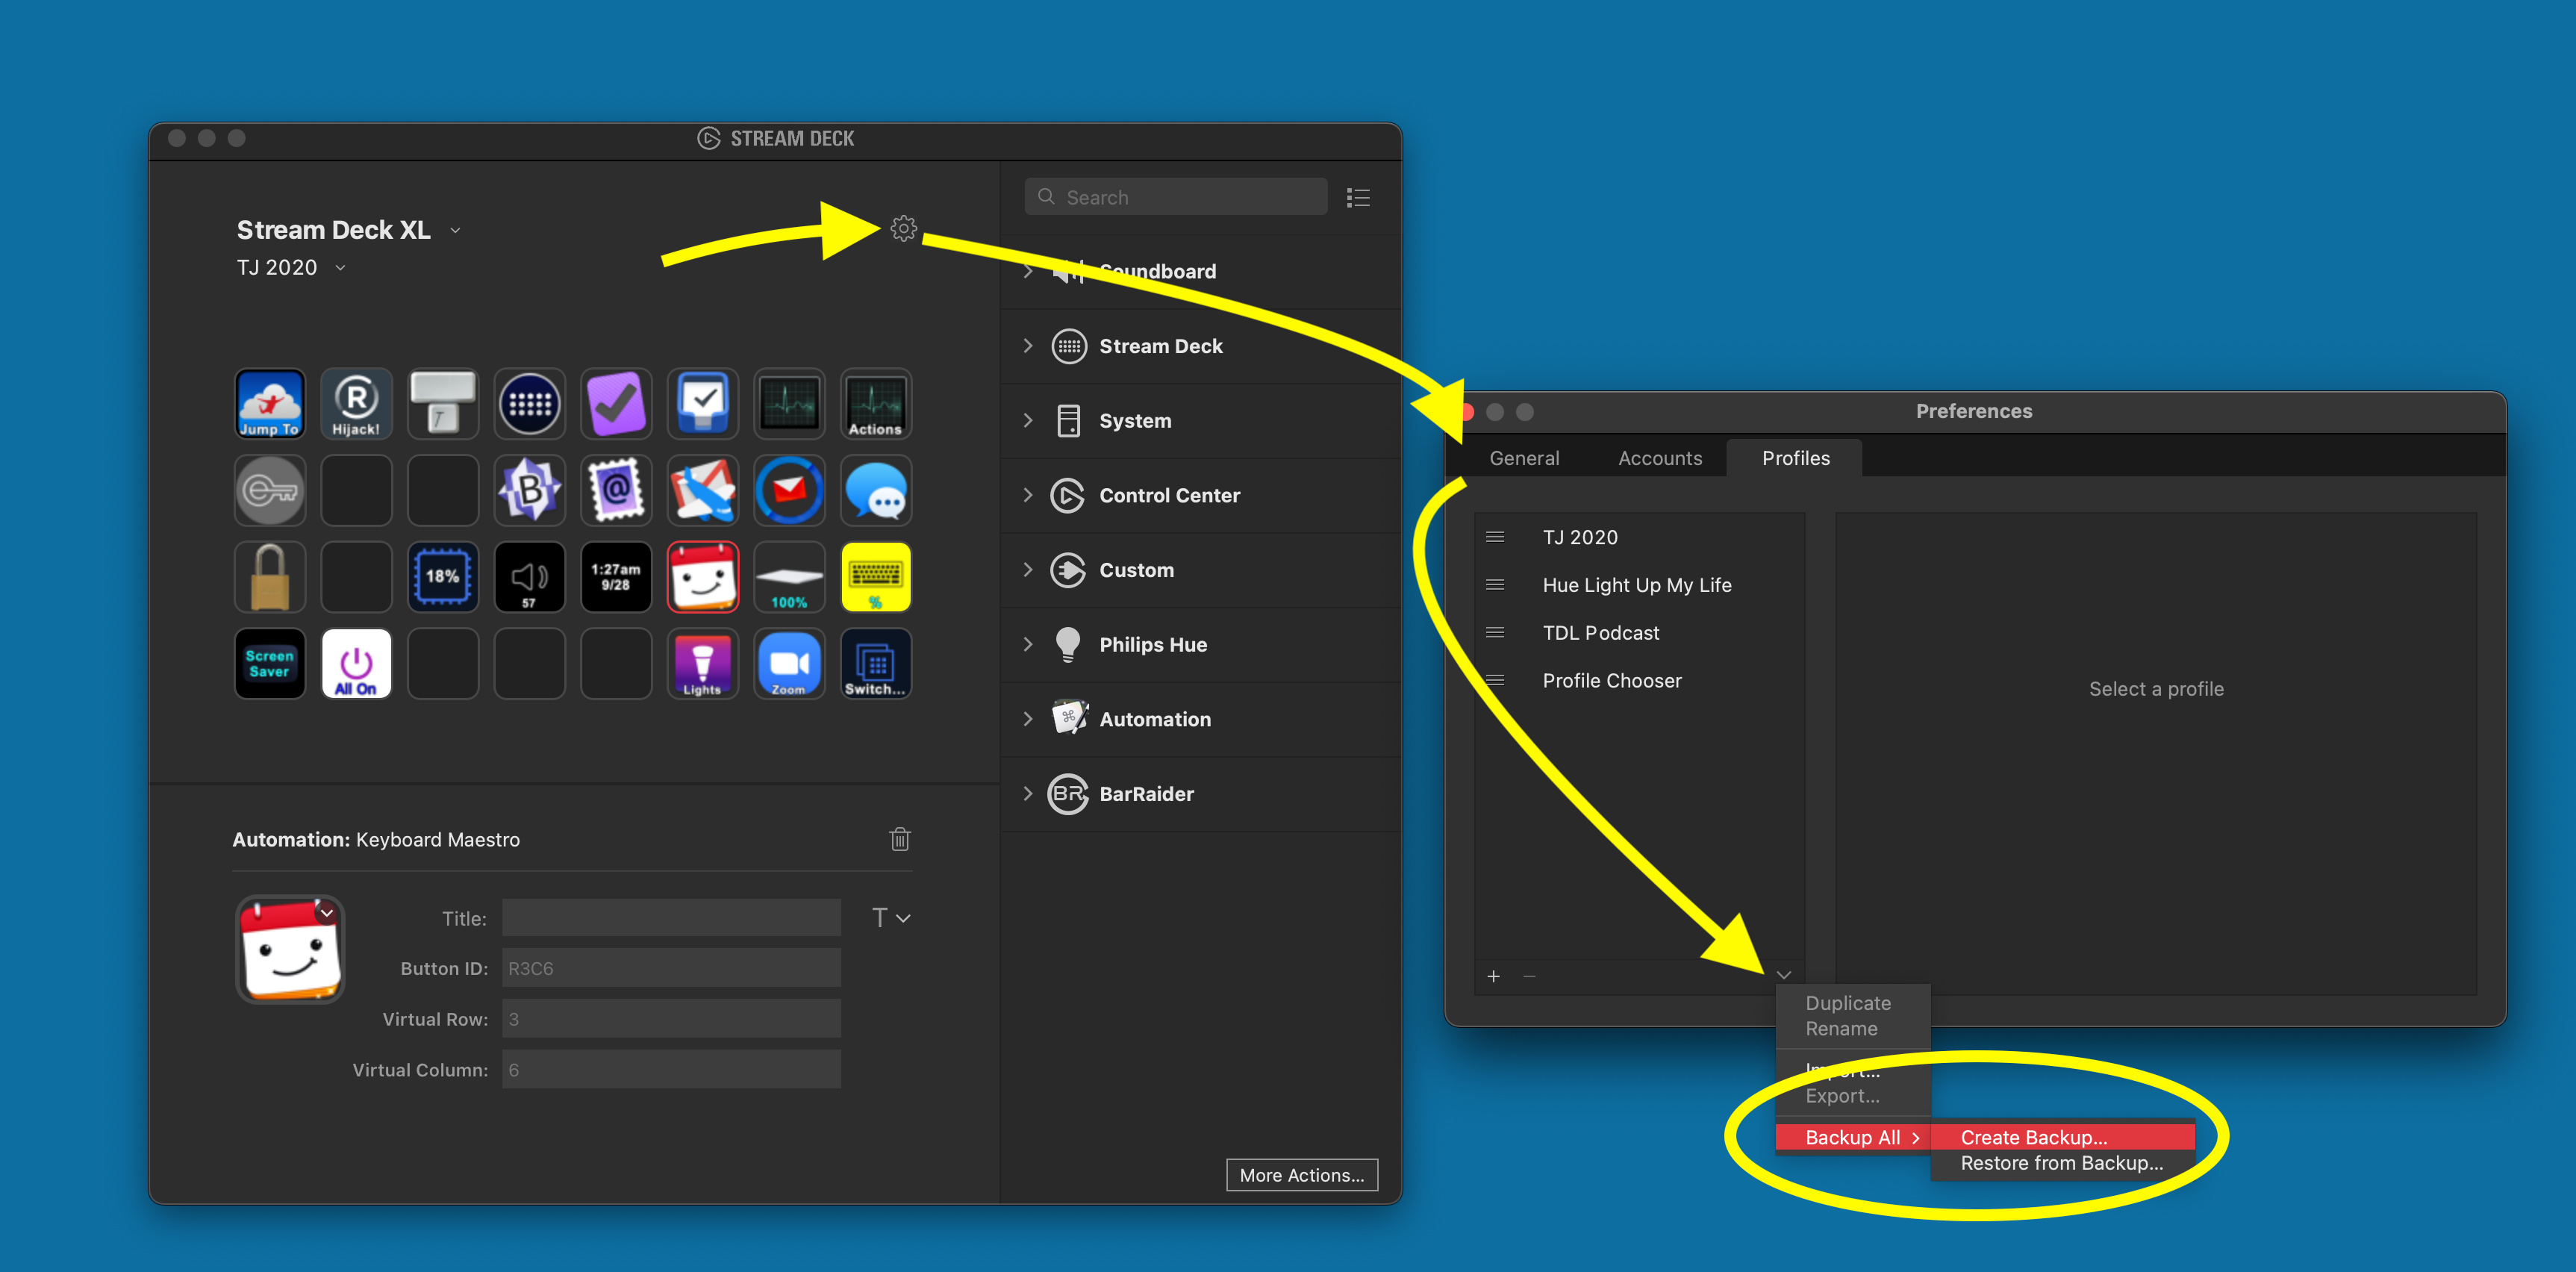
Task: Click the Title input field
Action: point(671,918)
